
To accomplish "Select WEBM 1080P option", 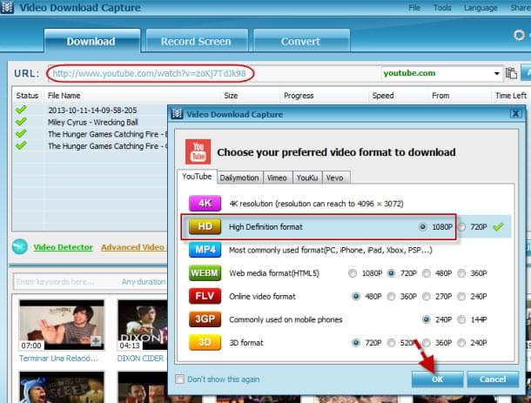I will pos(353,273).
